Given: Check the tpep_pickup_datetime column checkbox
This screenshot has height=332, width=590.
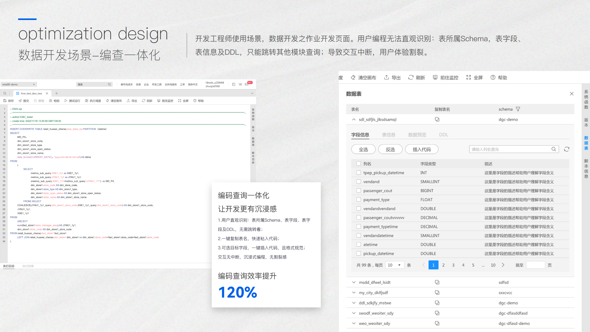Looking at the screenshot, I should (359, 173).
